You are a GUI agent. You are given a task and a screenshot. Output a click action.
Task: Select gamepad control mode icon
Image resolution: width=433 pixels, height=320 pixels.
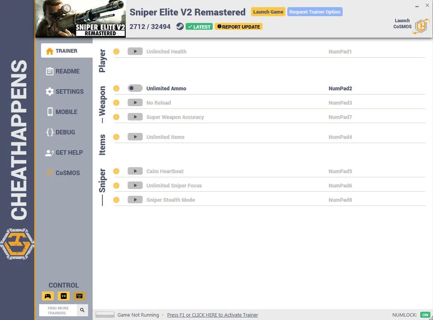[x=48, y=296]
